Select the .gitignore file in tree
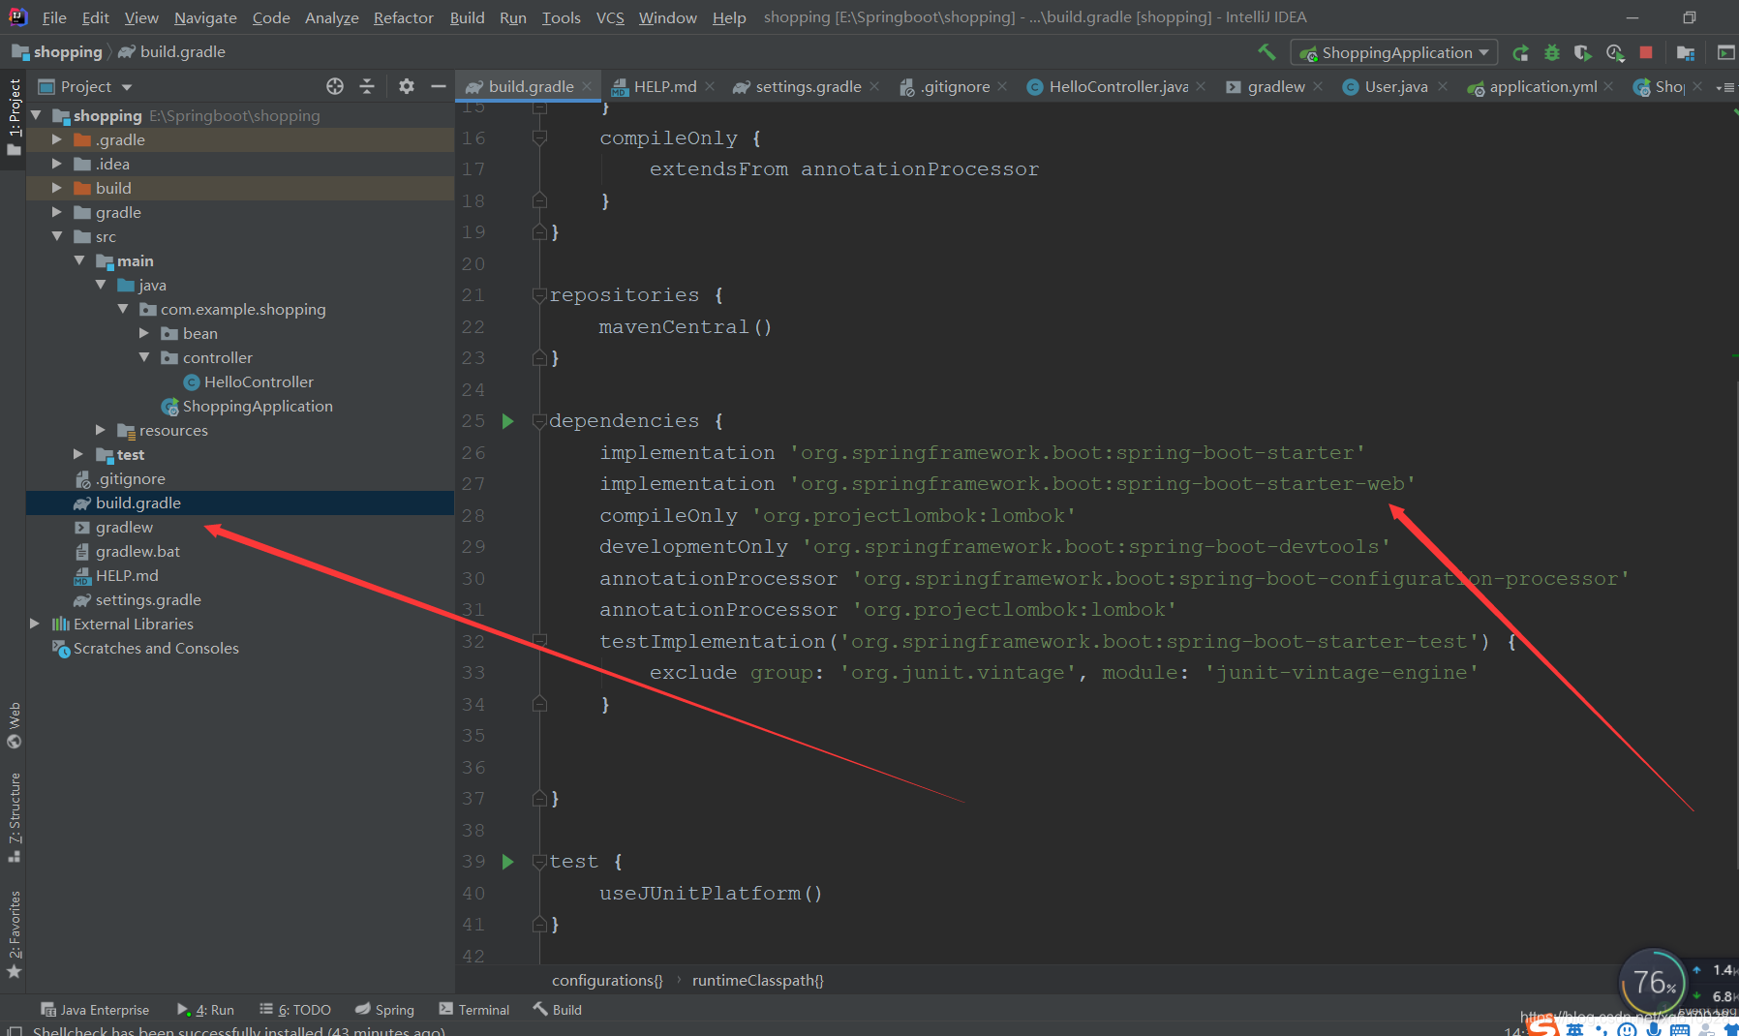Screen dimensions: 1739x1036 tap(130, 478)
